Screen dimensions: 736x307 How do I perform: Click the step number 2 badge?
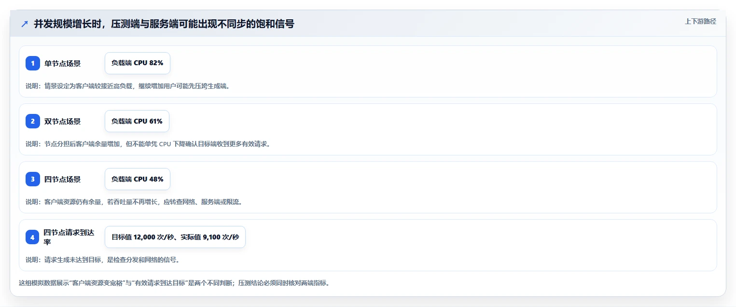click(33, 121)
